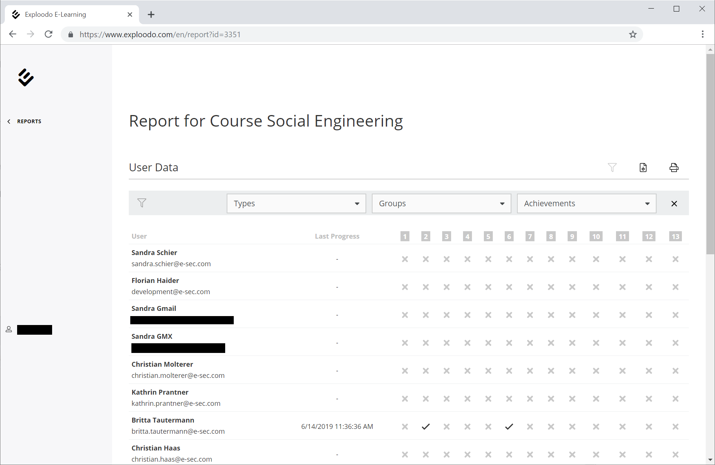
Task: Click the column 10 header badge
Action: pos(596,236)
